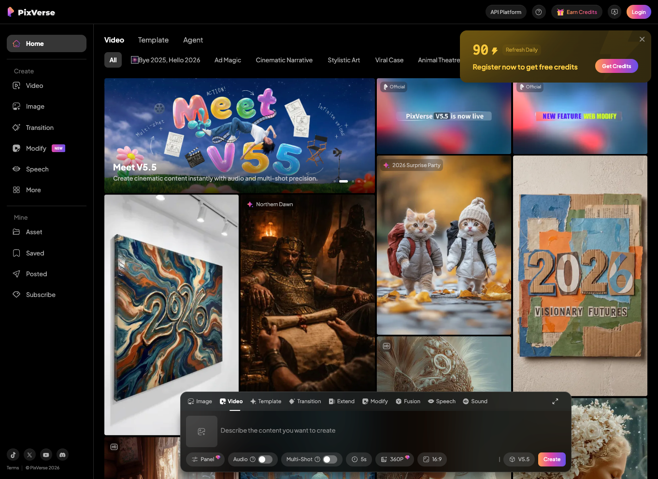Image resolution: width=658 pixels, height=479 pixels.
Task: Open the V5.5 model selector
Action: 519,459
